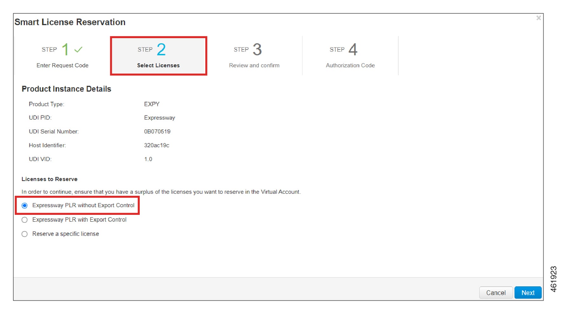The image size is (570, 314).
Task: Select the serial number 0B070519
Action: 157,132
